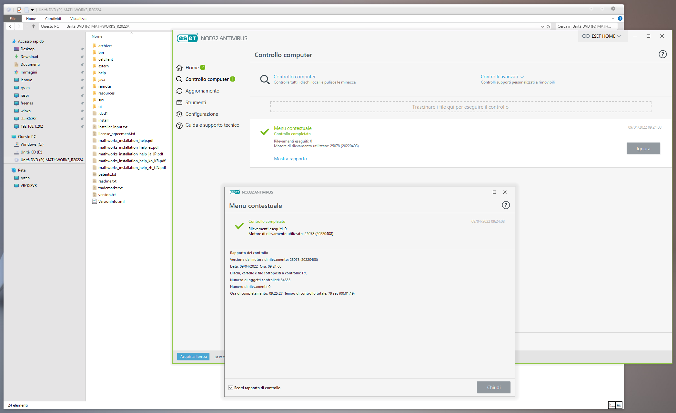
Task: Switch Explorer to details view icon
Action: pyautogui.click(x=612, y=405)
